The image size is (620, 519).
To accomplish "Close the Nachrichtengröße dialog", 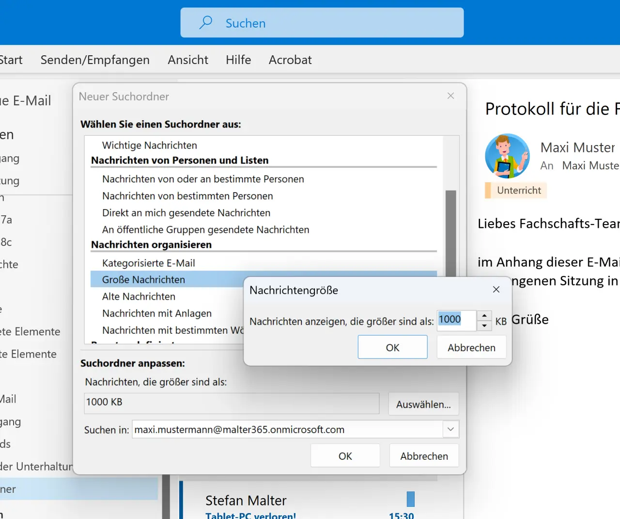I will (x=496, y=290).
